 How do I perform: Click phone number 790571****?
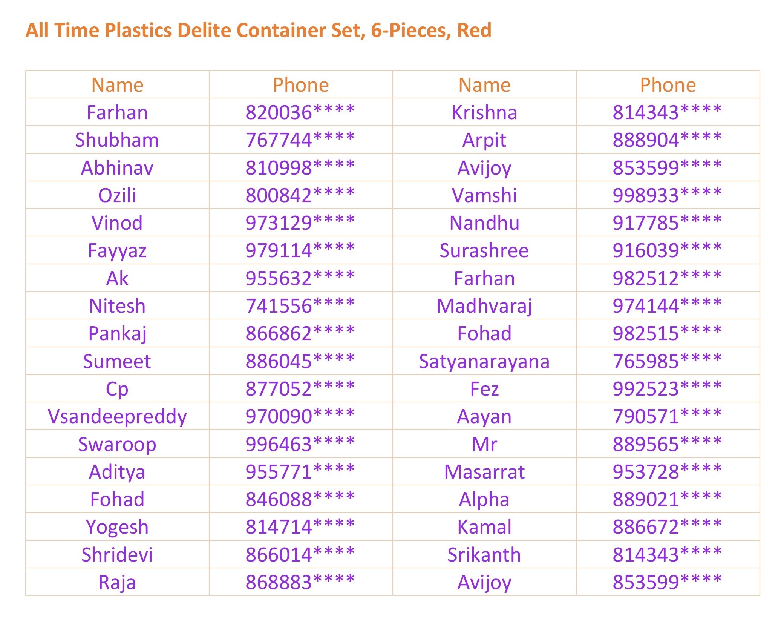click(667, 417)
